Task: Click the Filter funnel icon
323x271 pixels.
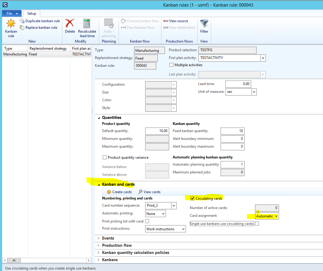Action: [x=204, y=24]
